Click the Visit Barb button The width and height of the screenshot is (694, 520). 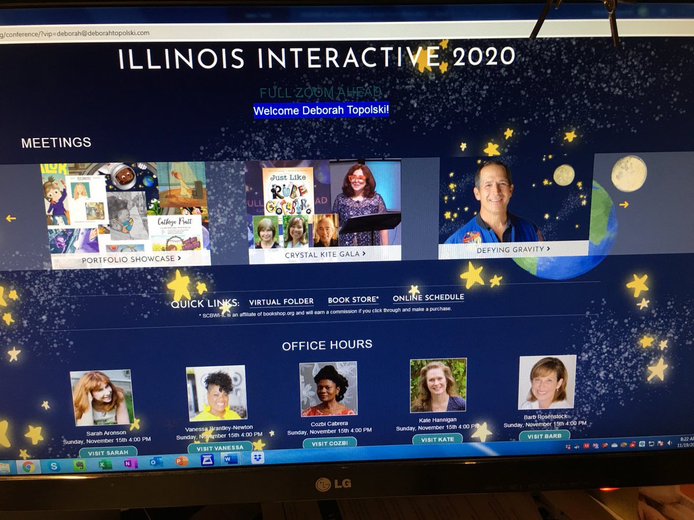[545, 436]
